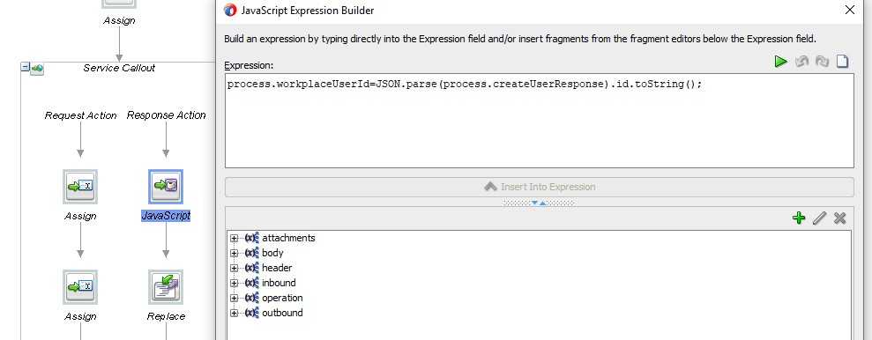
Task: Click inside the Expression text field
Action: point(540,121)
